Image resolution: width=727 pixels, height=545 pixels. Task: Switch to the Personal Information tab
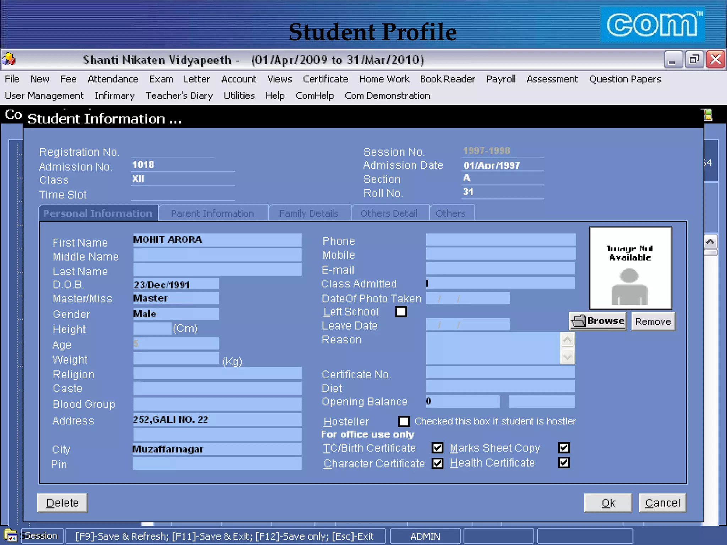pyautogui.click(x=98, y=213)
